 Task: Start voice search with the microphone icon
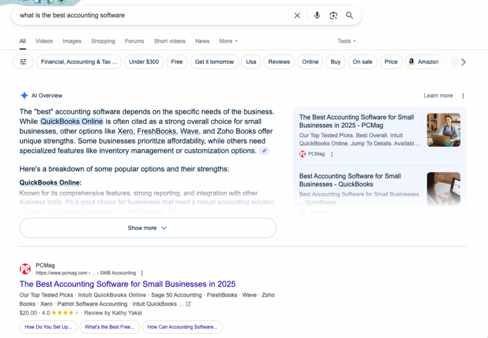pos(317,15)
